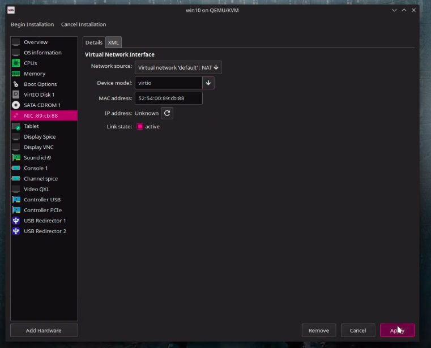Screen dimensions: 431x348
Task: Select the VirtIO Disk 1 drive icon
Action: (x=16, y=94)
